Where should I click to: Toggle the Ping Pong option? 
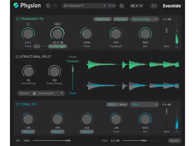tap(103, 19)
